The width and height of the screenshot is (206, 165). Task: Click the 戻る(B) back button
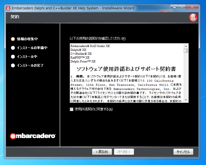(102, 152)
